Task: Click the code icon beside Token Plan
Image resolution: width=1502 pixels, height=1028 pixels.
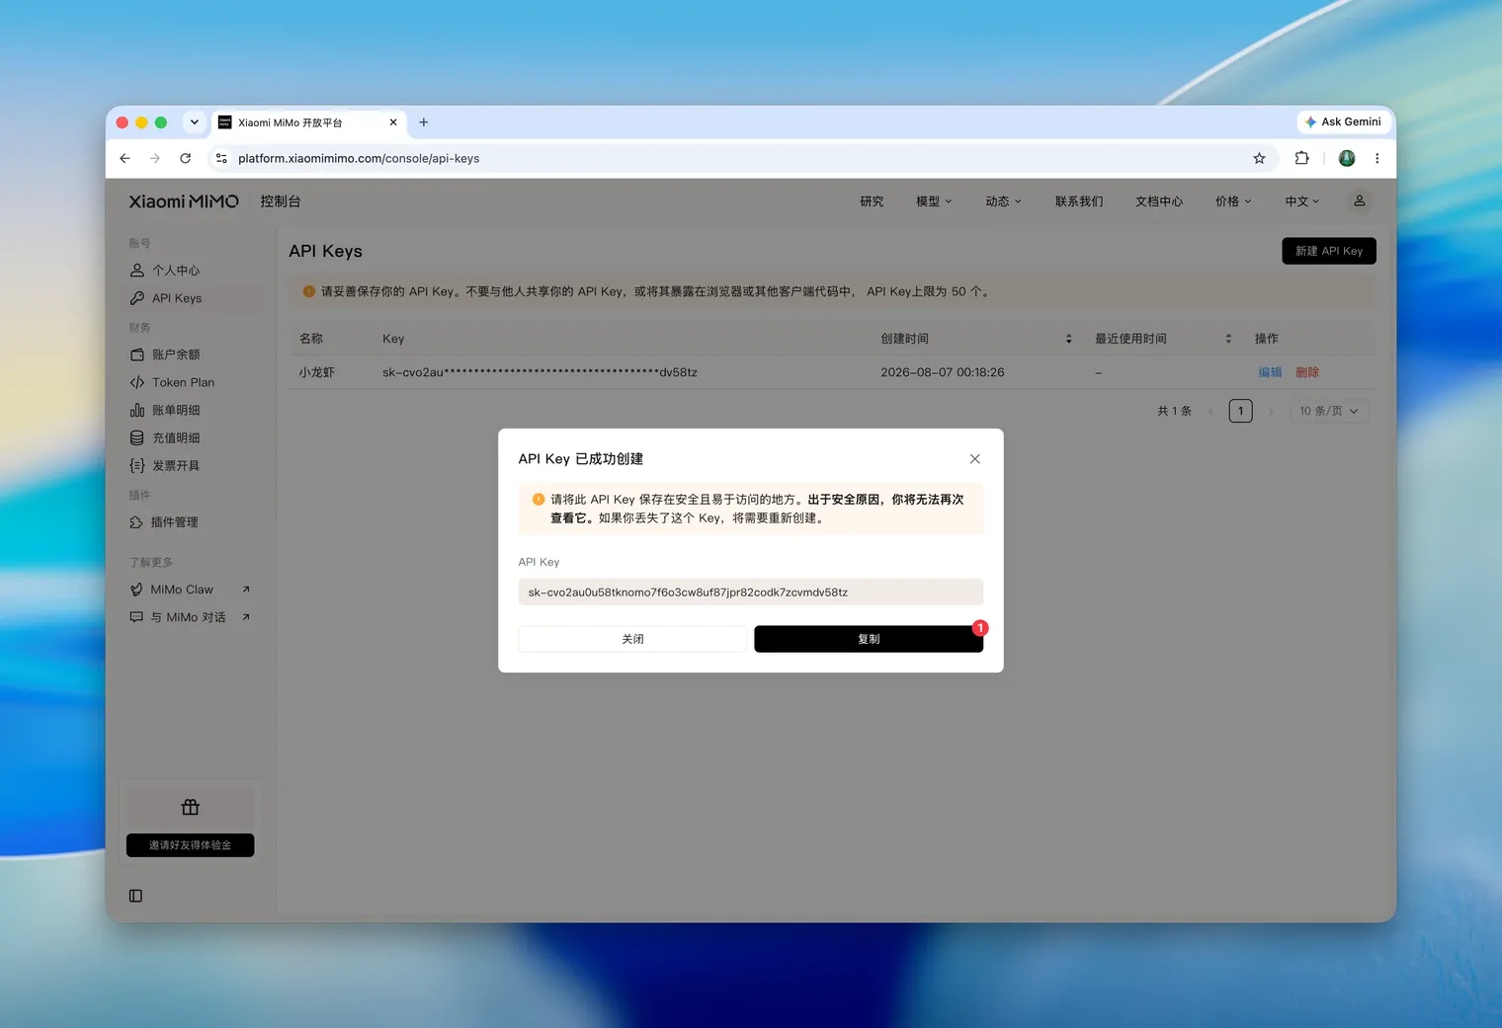Action: click(x=137, y=382)
